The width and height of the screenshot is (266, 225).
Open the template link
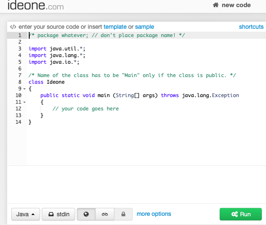[x=115, y=27]
